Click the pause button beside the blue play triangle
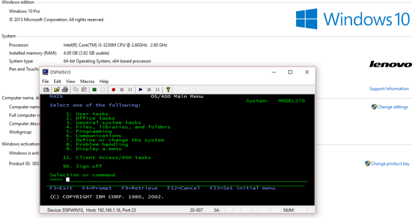Viewport: 412px width, 218px height. coord(157,90)
